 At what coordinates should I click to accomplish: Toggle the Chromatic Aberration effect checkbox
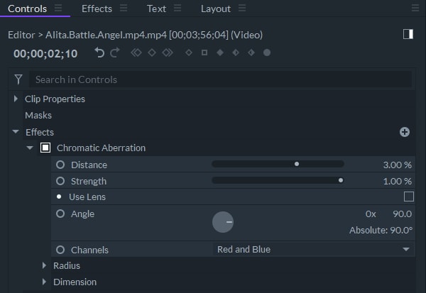pos(45,148)
